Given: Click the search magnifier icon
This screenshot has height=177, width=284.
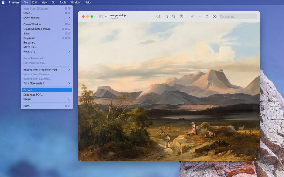Looking at the screenshot, I should click(x=222, y=17).
